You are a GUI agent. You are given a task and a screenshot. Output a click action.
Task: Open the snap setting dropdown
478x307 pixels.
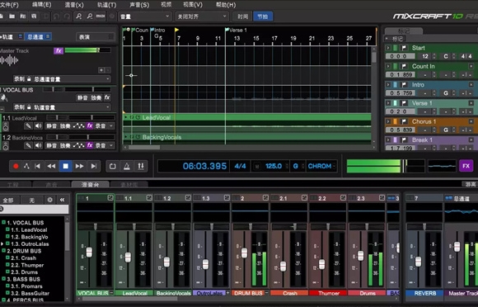click(202, 17)
